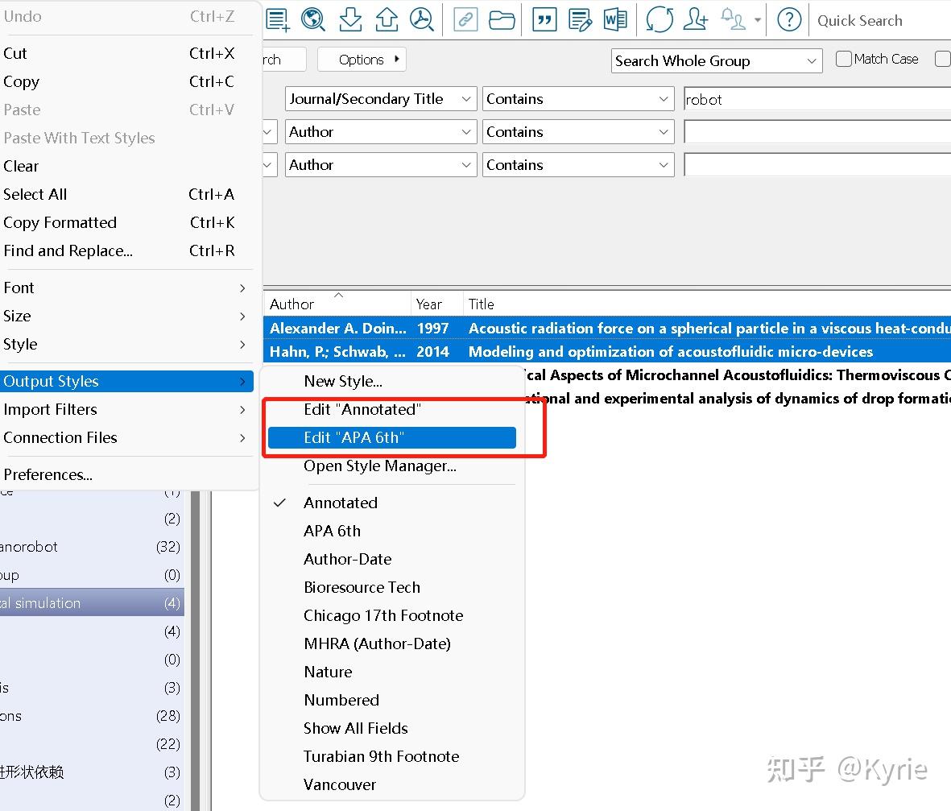The height and width of the screenshot is (811, 951).
Task: Click the Options button
Action: 362,60
